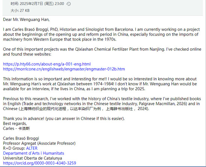Click the greeting 'Dear Mr. Wenguang Han'
The width and height of the screenshot is (206, 167).
26,19
